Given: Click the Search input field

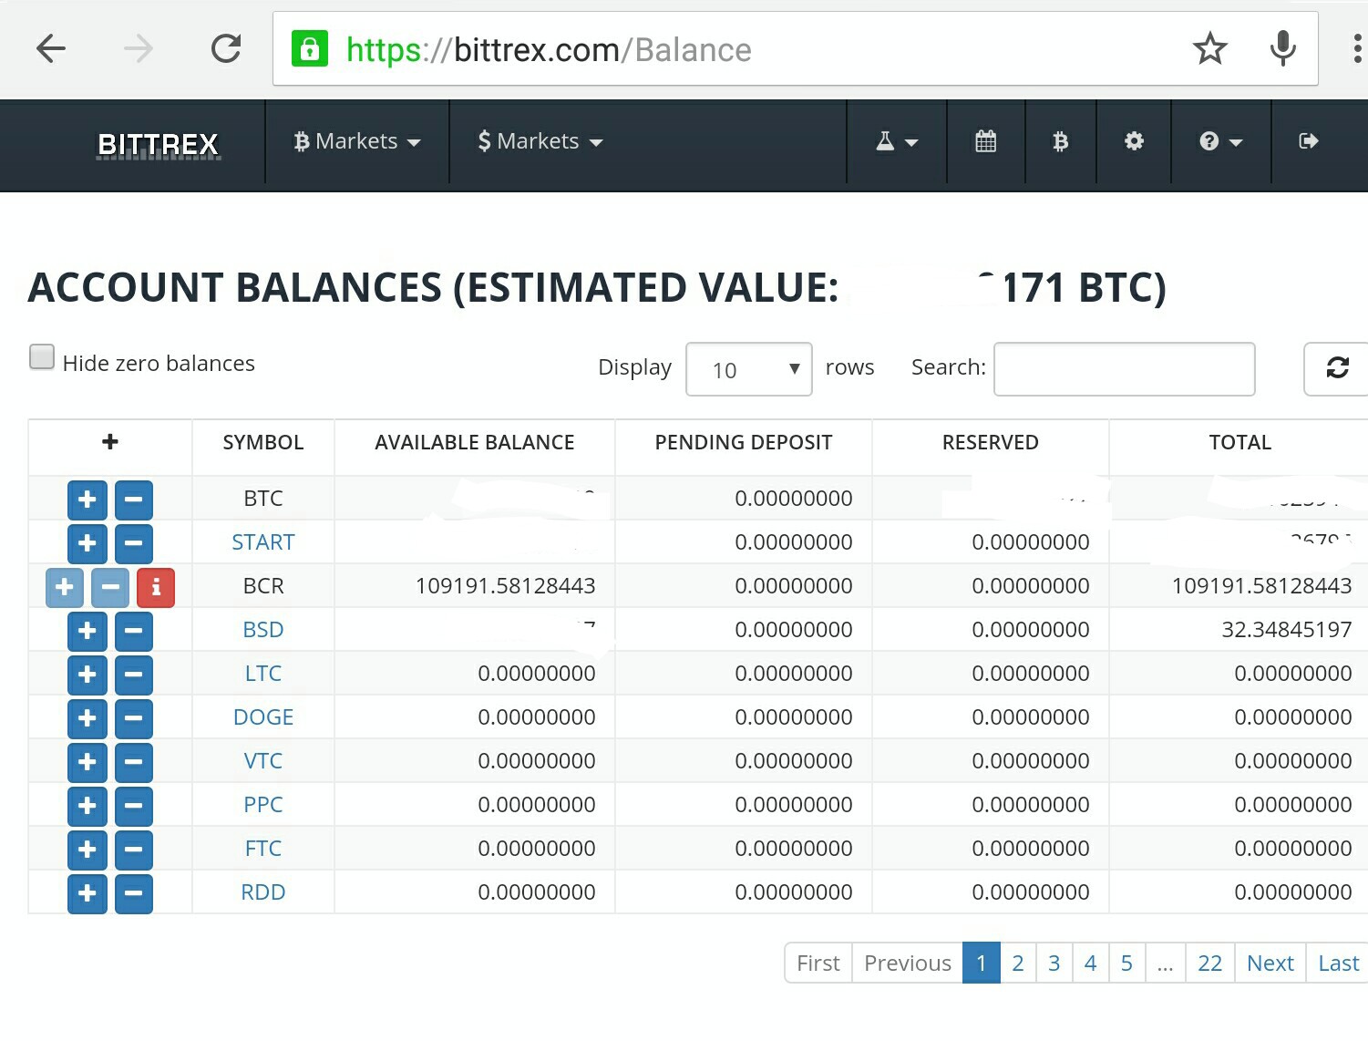Looking at the screenshot, I should coord(1125,369).
